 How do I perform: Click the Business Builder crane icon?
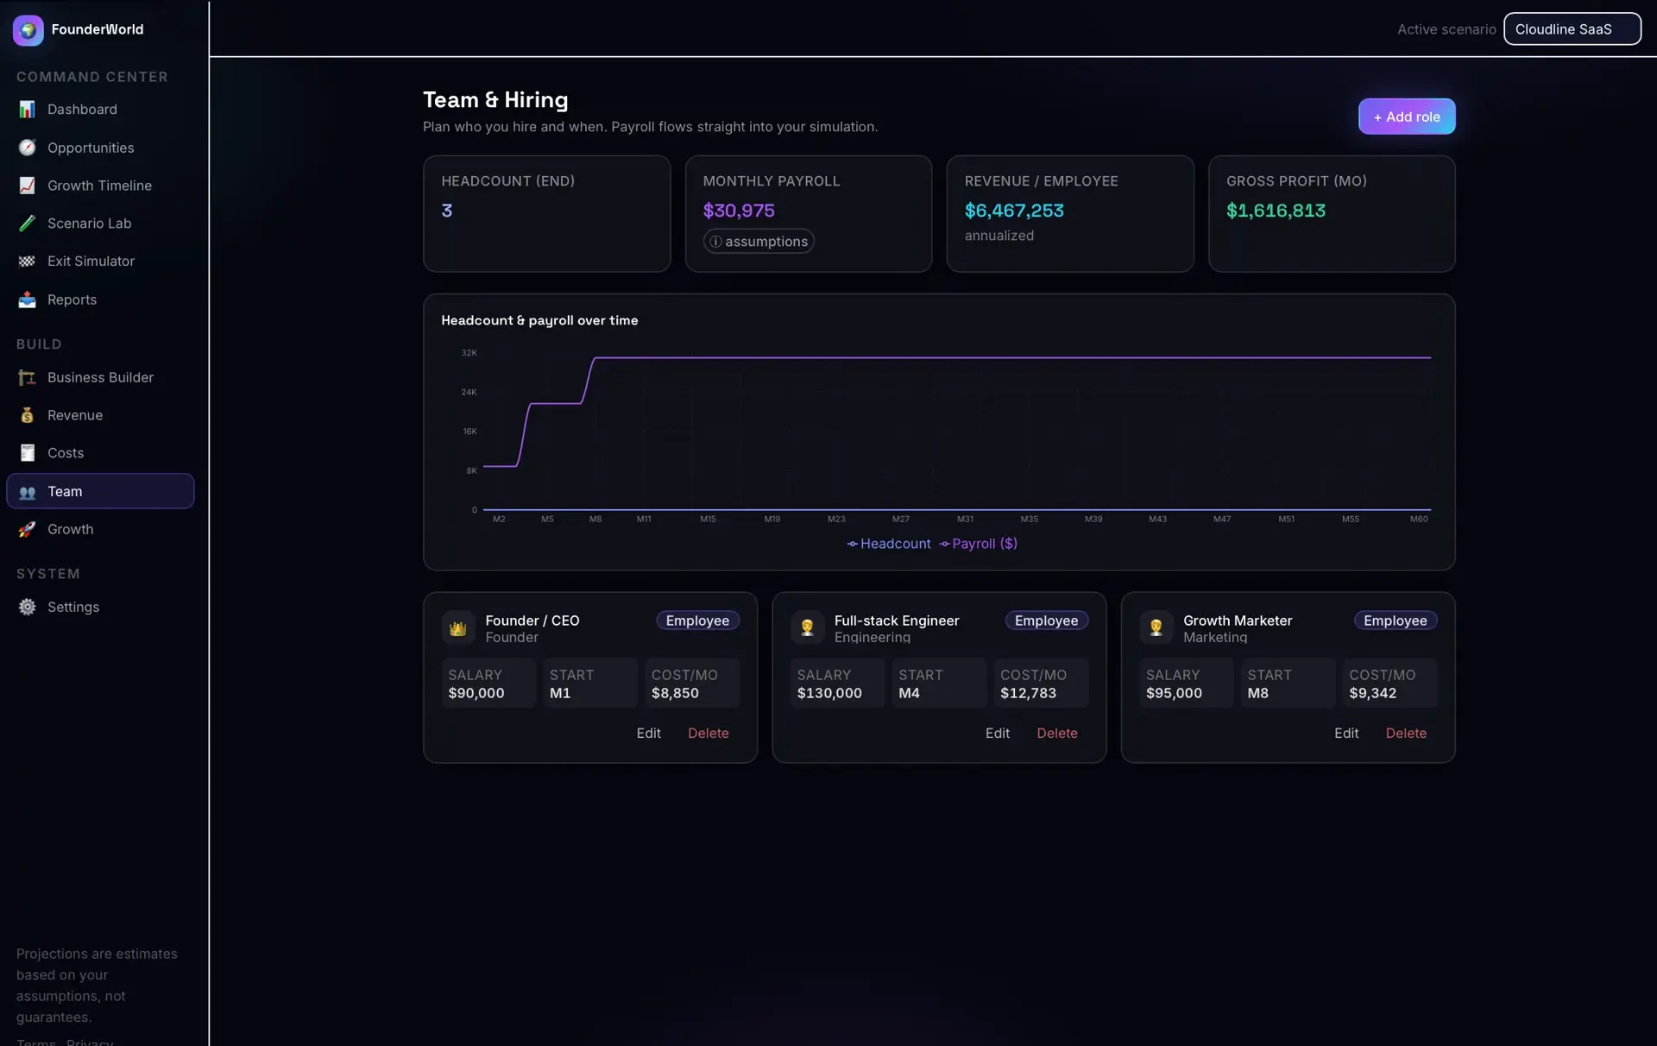(28, 378)
